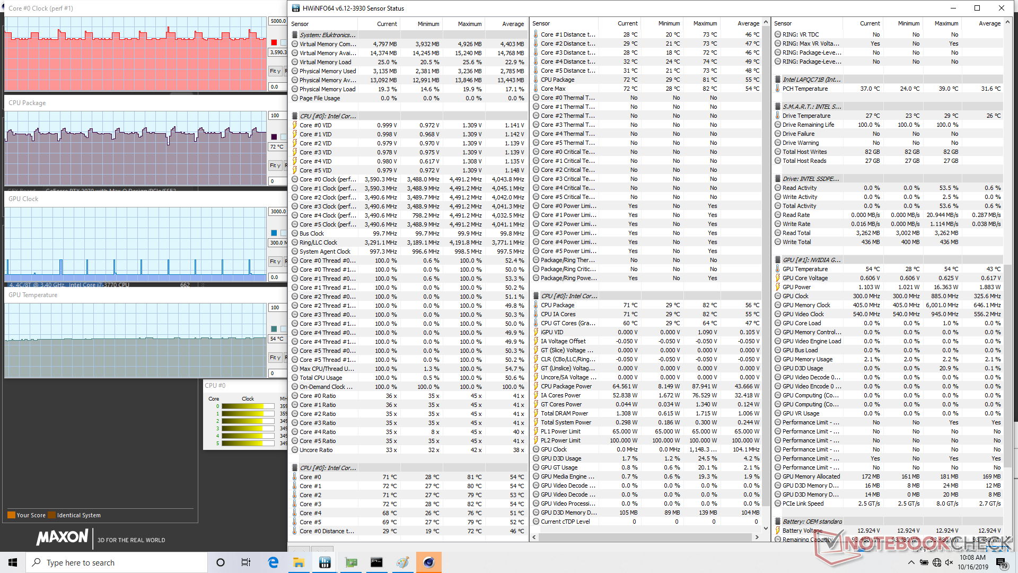1018x573 pixels.
Task: Click the lightning icon beside Core #0 VID
Action: click(295, 125)
